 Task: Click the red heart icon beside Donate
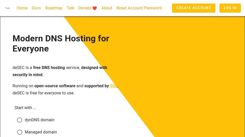95,8
